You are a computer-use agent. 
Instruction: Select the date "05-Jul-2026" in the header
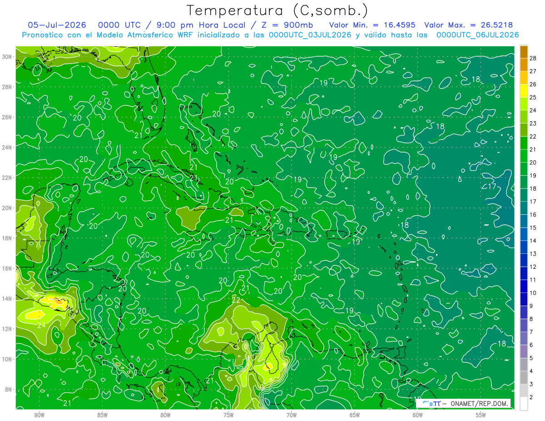point(57,25)
